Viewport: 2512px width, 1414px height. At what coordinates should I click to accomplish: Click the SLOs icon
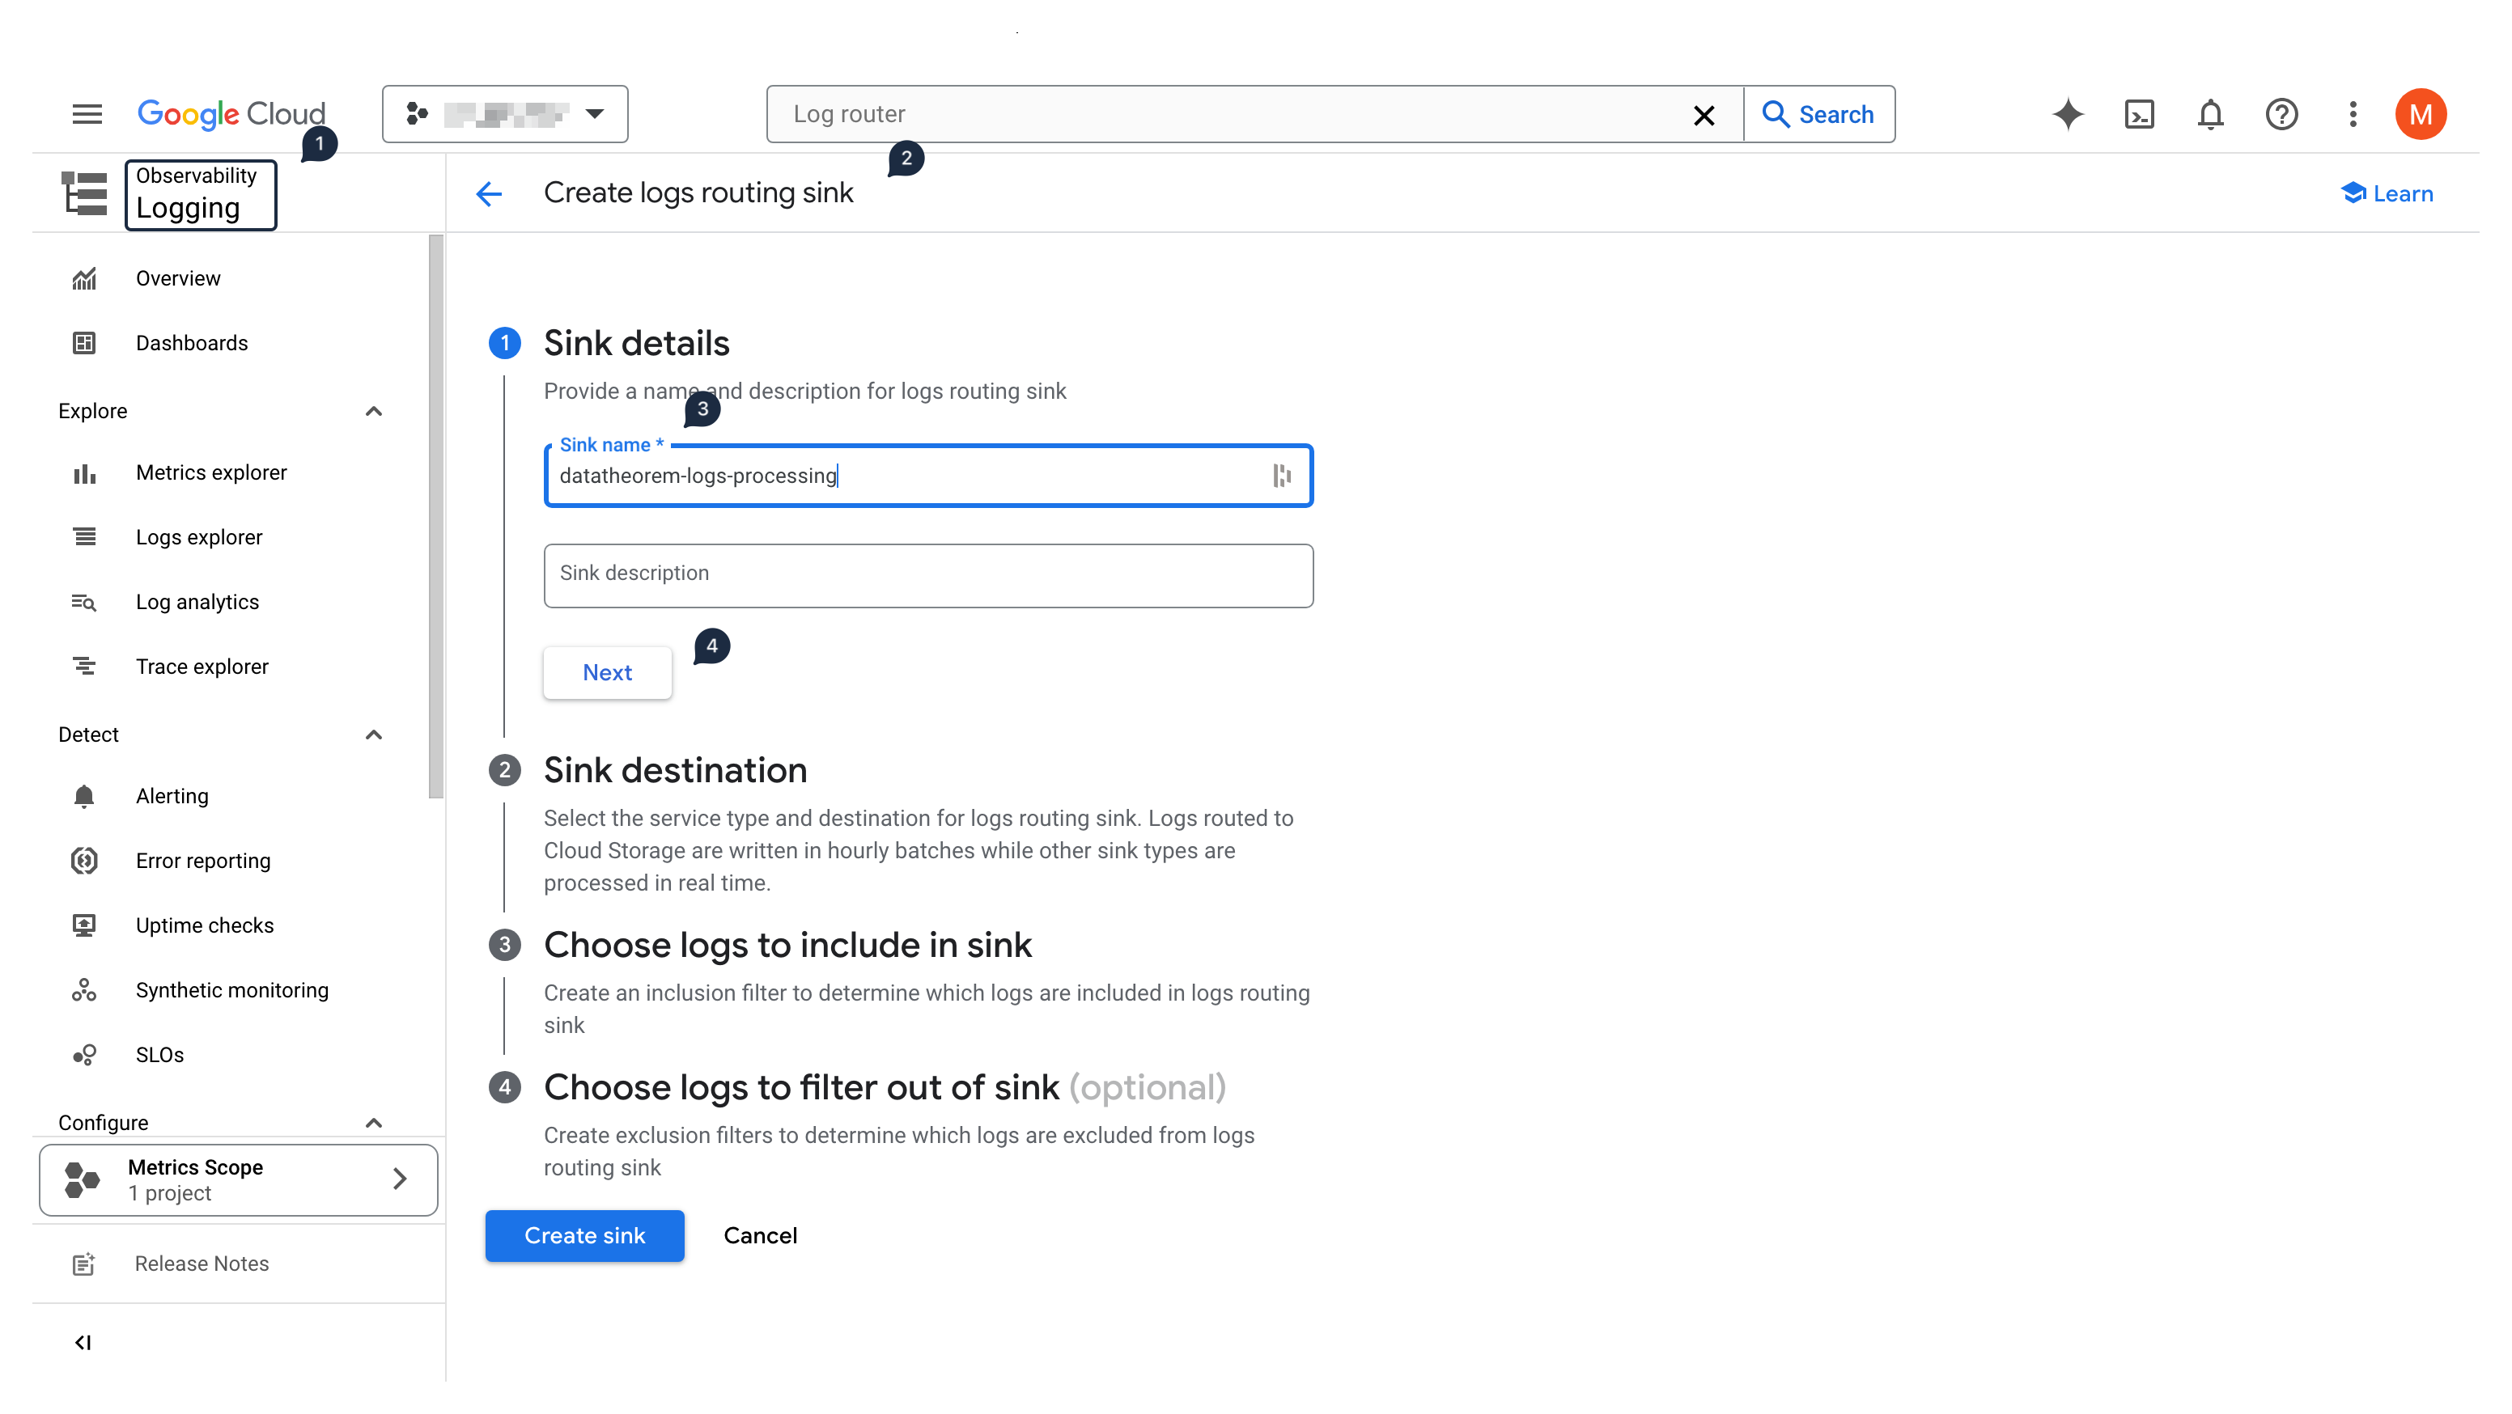click(x=84, y=1056)
